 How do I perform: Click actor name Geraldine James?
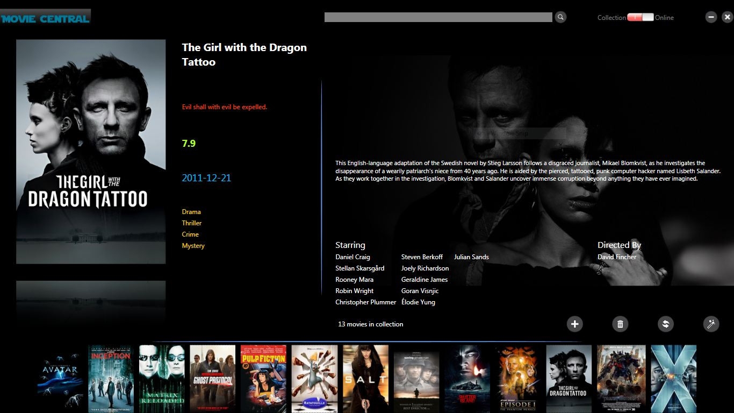[x=424, y=280]
